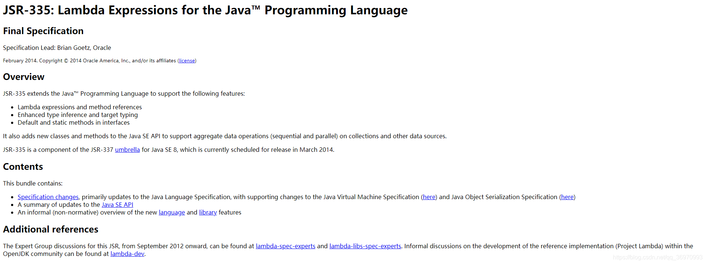Follow the umbrella JSR-337 link

click(127, 150)
